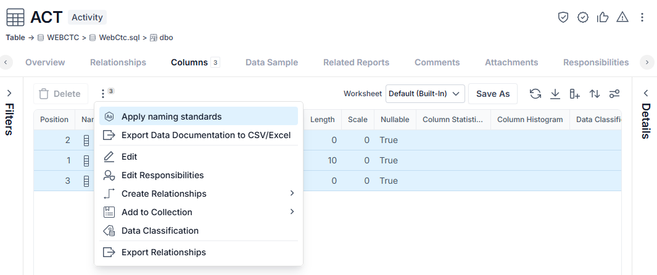The height and width of the screenshot is (275, 657).
Task: Click the three-dot actions menu beside Delete
Action: coord(103,94)
